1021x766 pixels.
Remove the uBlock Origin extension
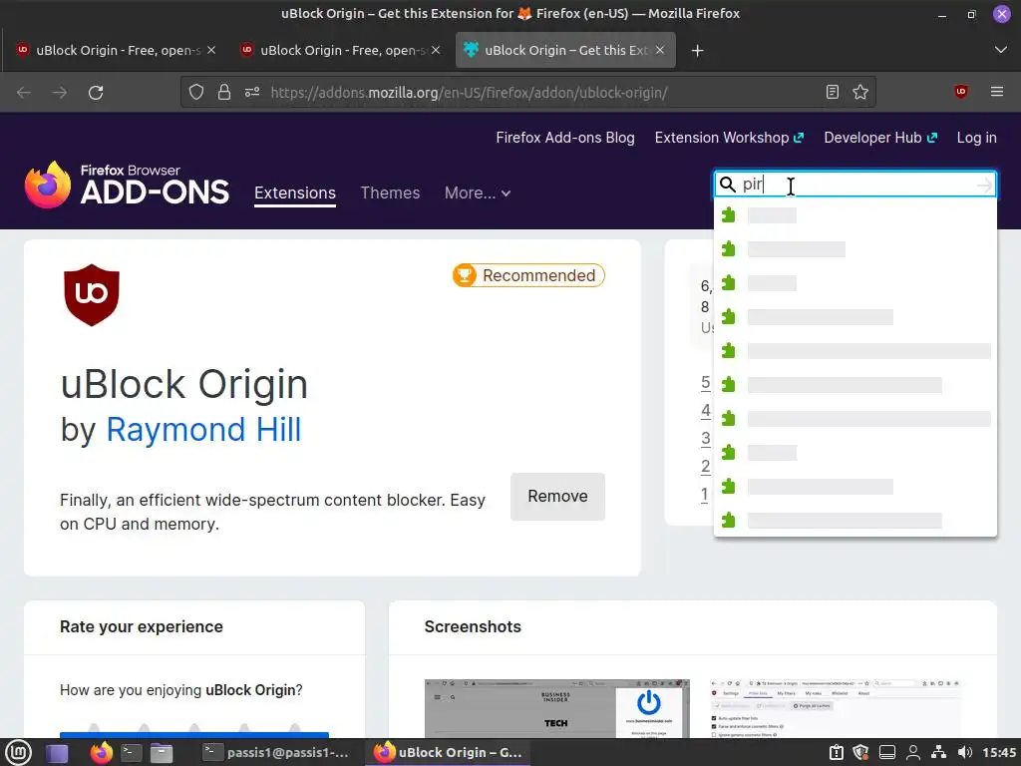557,497
